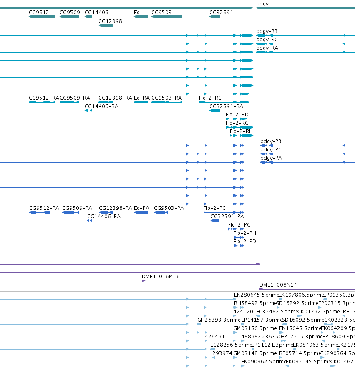The width and height of the screenshot is (355, 368).
Task: Click the 293974 EST feature
Action: click(x=214, y=358)
